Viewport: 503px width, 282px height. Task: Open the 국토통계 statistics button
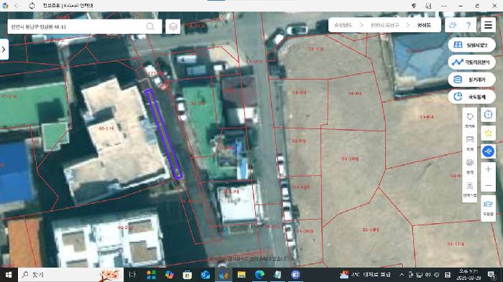tap(471, 96)
